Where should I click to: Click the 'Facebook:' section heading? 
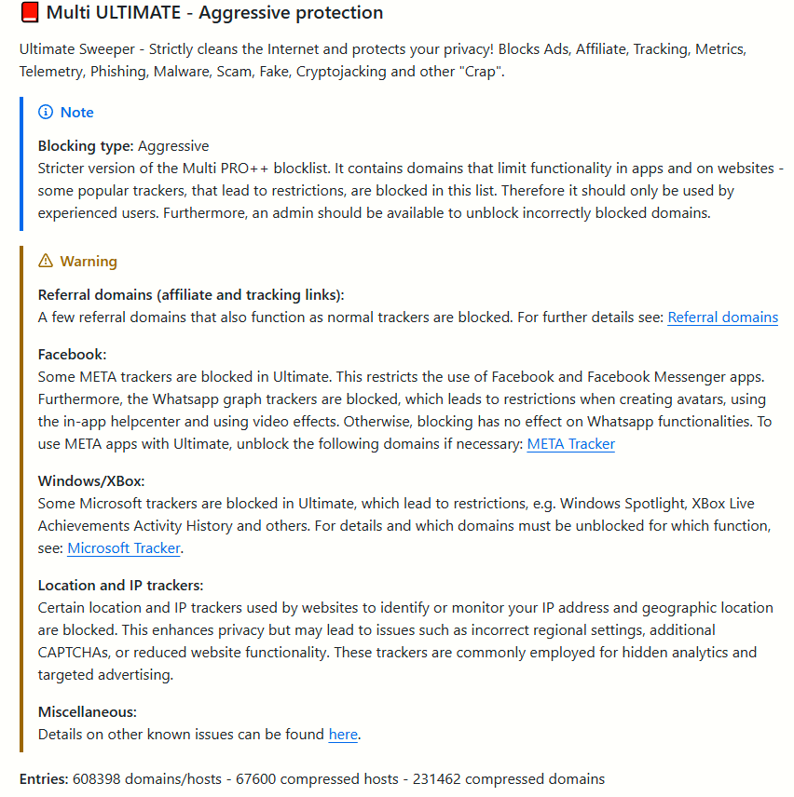point(73,355)
